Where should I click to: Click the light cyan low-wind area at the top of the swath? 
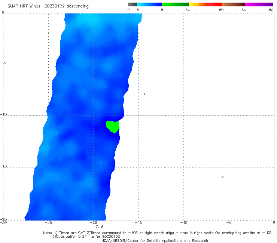click(90, 19)
